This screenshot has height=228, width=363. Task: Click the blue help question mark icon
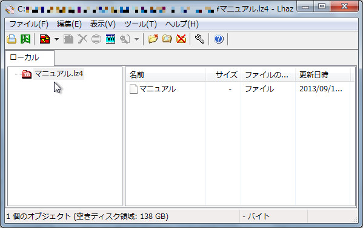click(219, 39)
